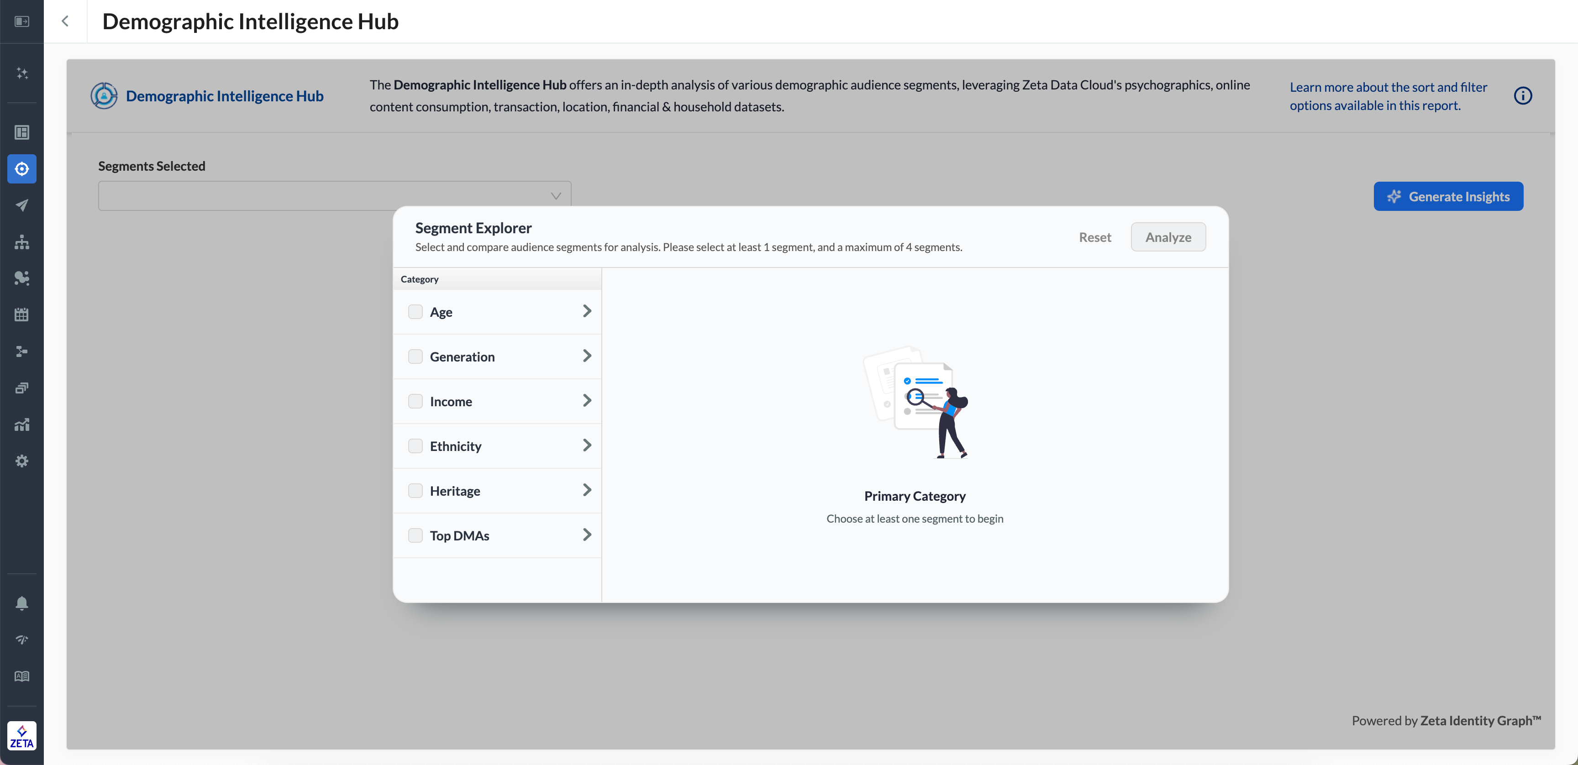Click the paper plane campaigns icon
The height and width of the screenshot is (765, 1578).
tap(21, 205)
